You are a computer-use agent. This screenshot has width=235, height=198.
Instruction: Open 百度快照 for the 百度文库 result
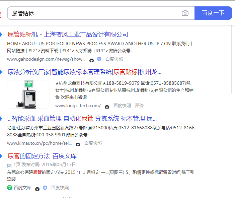click(60, 188)
